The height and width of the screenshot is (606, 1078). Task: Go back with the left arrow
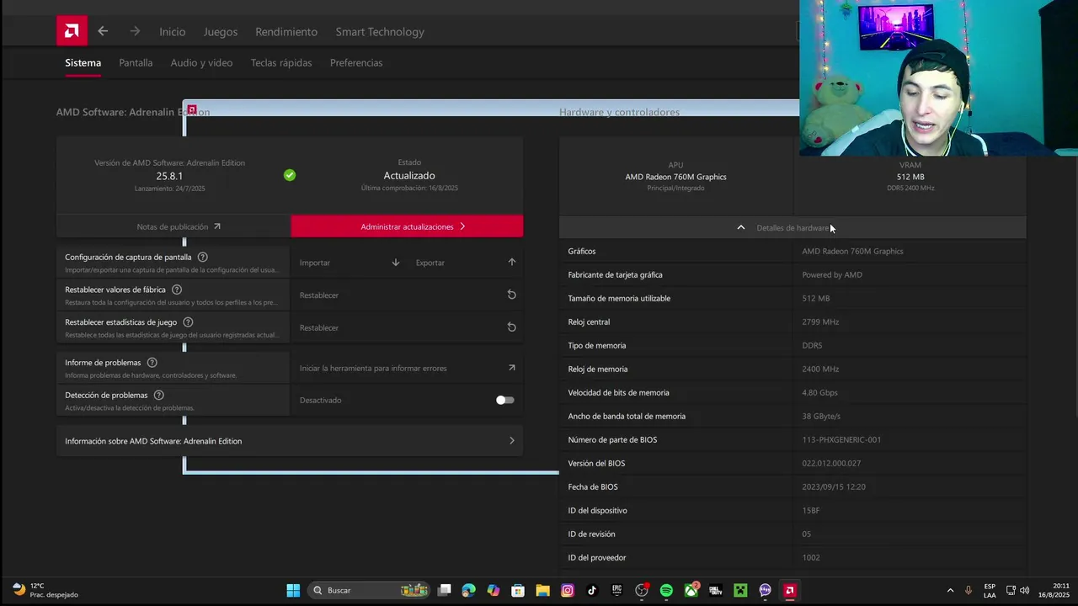(x=103, y=31)
